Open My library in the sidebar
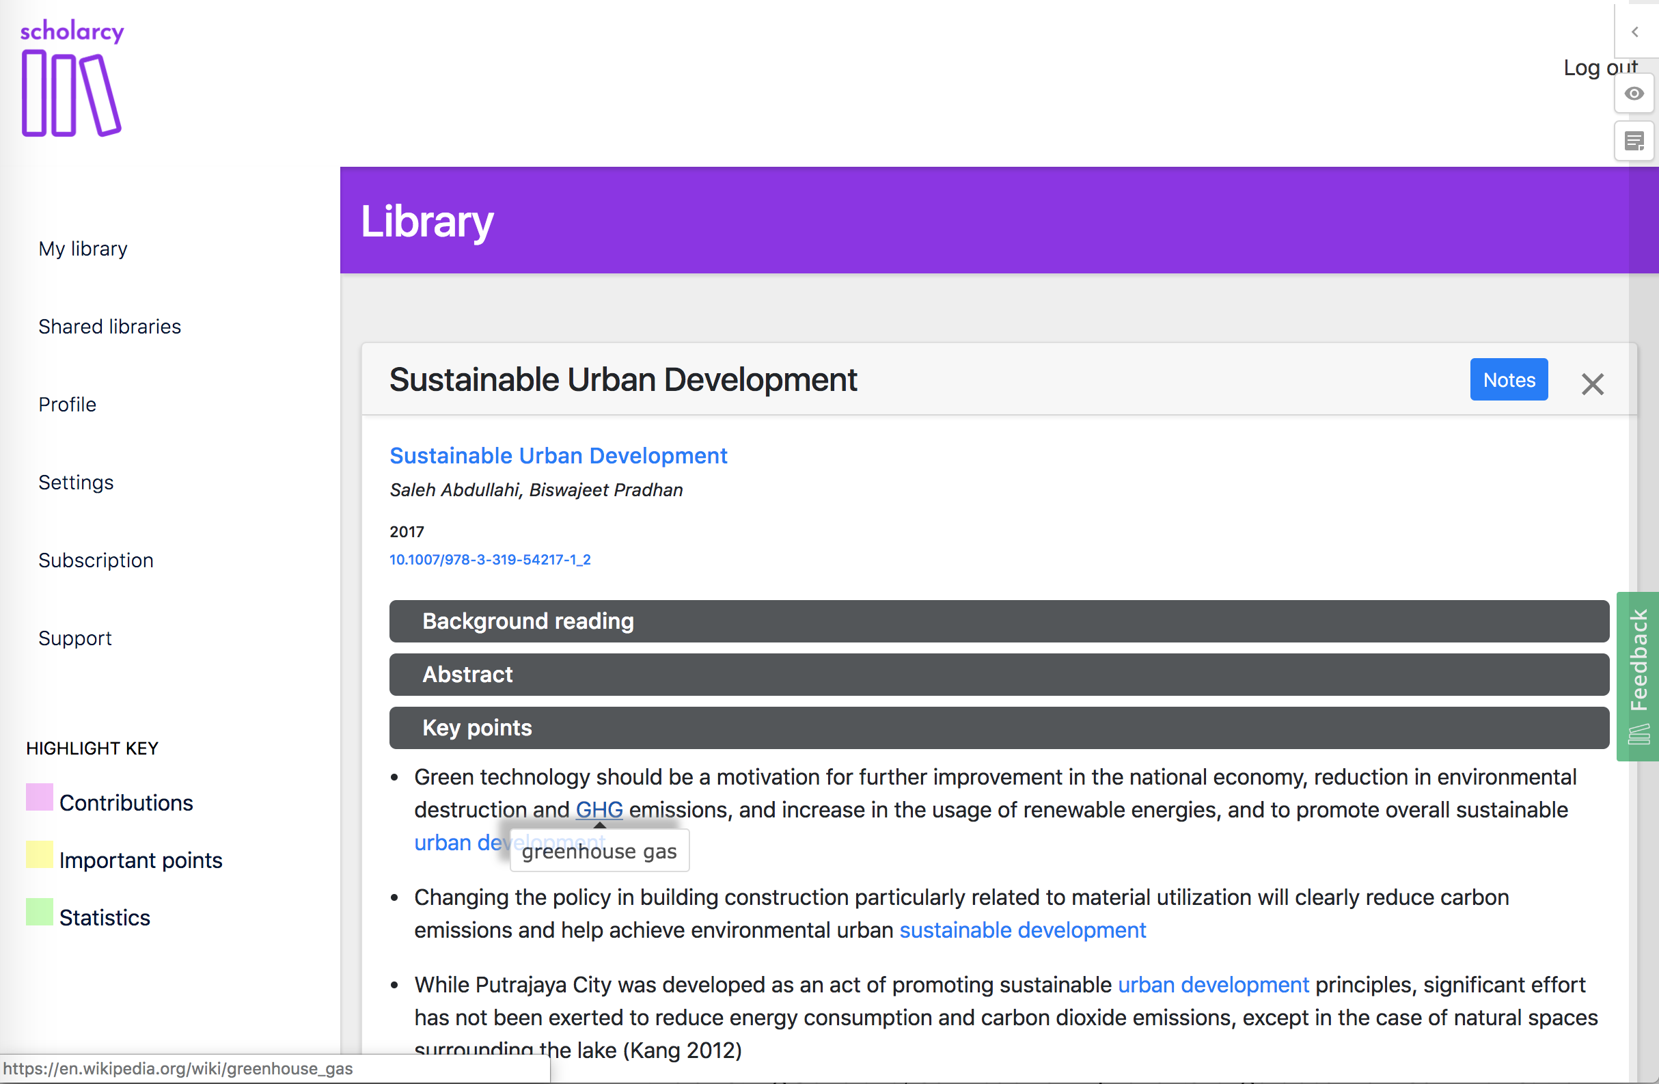 coord(83,249)
